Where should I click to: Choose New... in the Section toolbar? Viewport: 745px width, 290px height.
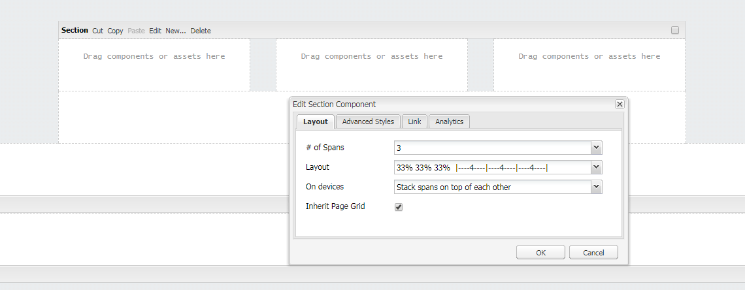point(175,31)
